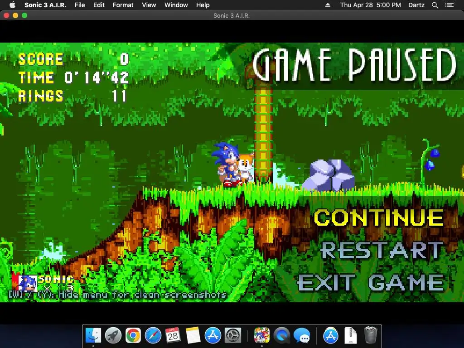Click the Sonic 3 A.I.R. window title
The height and width of the screenshot is (348, 464).
pos(232,15)
